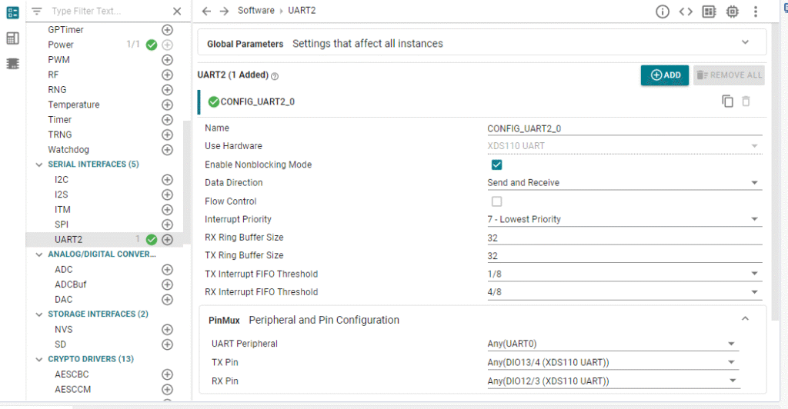Image resolution: width=788 pixels, height=409 pixels.
Task: Enable the Flow Control checkbox
Action: pos(496,201)
